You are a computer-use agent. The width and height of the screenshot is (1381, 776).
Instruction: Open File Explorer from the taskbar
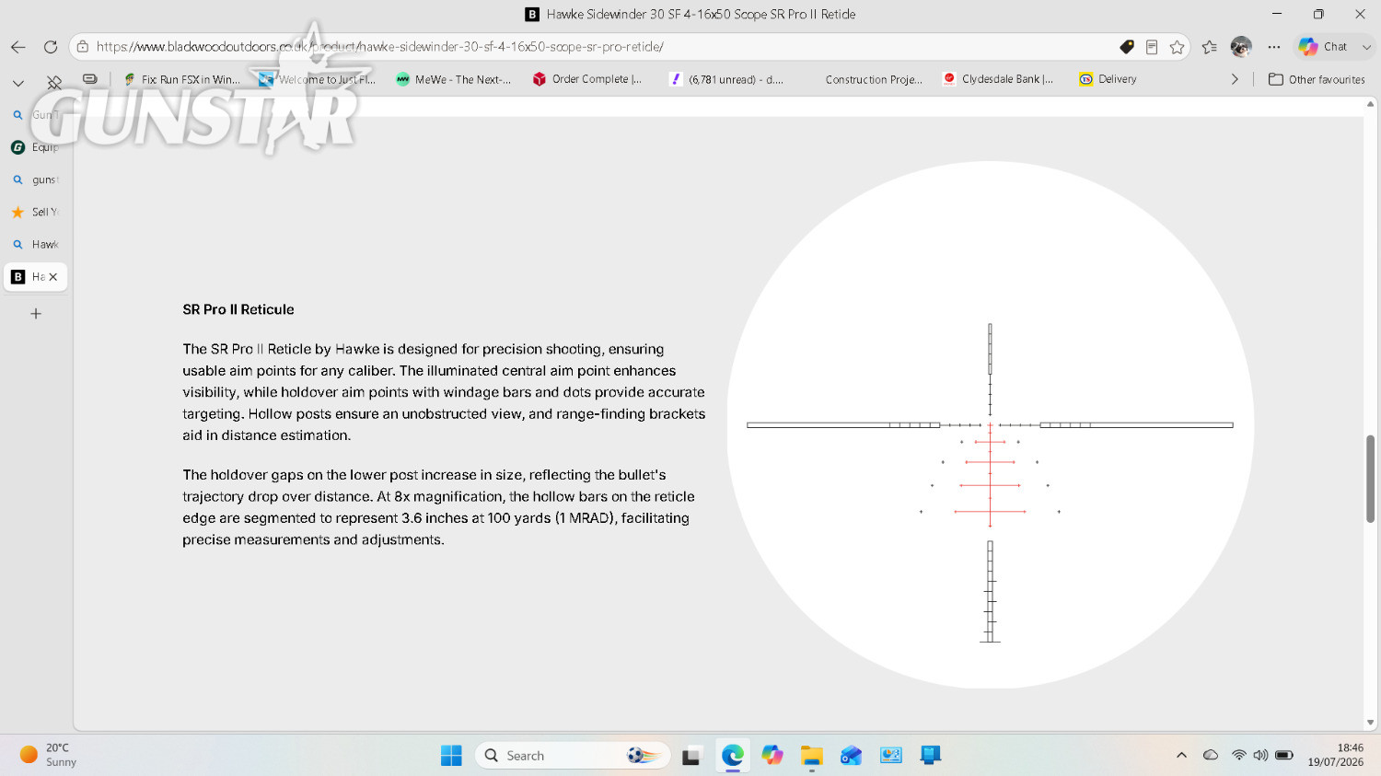pyautogui.click(x=811, y=756)
